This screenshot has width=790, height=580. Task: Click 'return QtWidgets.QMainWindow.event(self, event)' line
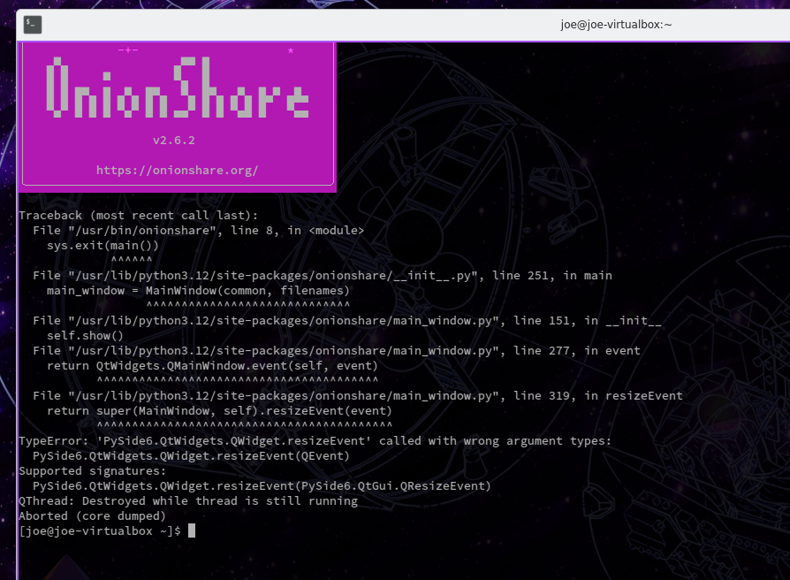tap(212, 366)
